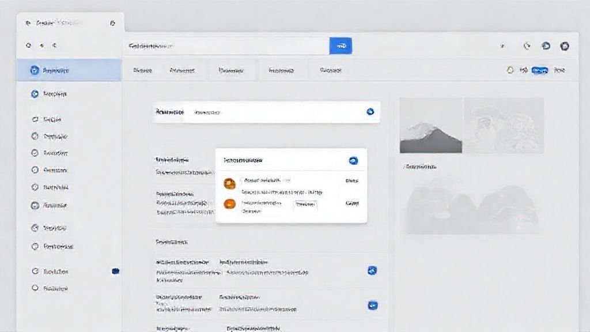Screen dimensions: 590x332
Task: Select the highlighted first sidebar item
Action: click(69, 70)
